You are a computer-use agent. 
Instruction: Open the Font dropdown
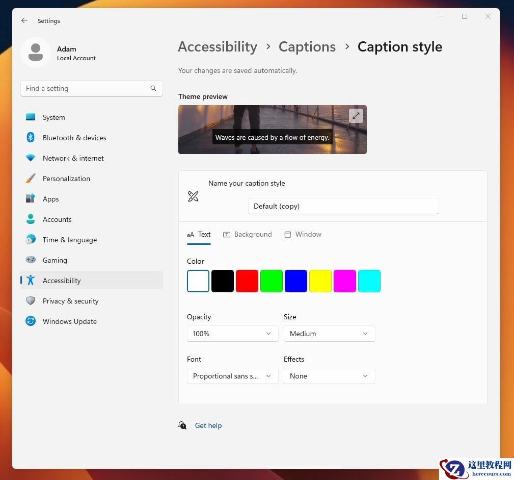click(232, 376)
